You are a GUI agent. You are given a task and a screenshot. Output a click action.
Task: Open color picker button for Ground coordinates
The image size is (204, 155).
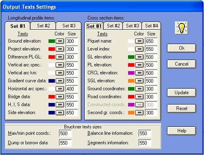(x=139, y=89)
